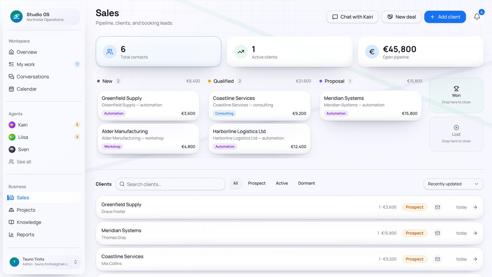Screen dimensions: 492x277
Task: Click the Overview home icon
Action: coord(11,52)
